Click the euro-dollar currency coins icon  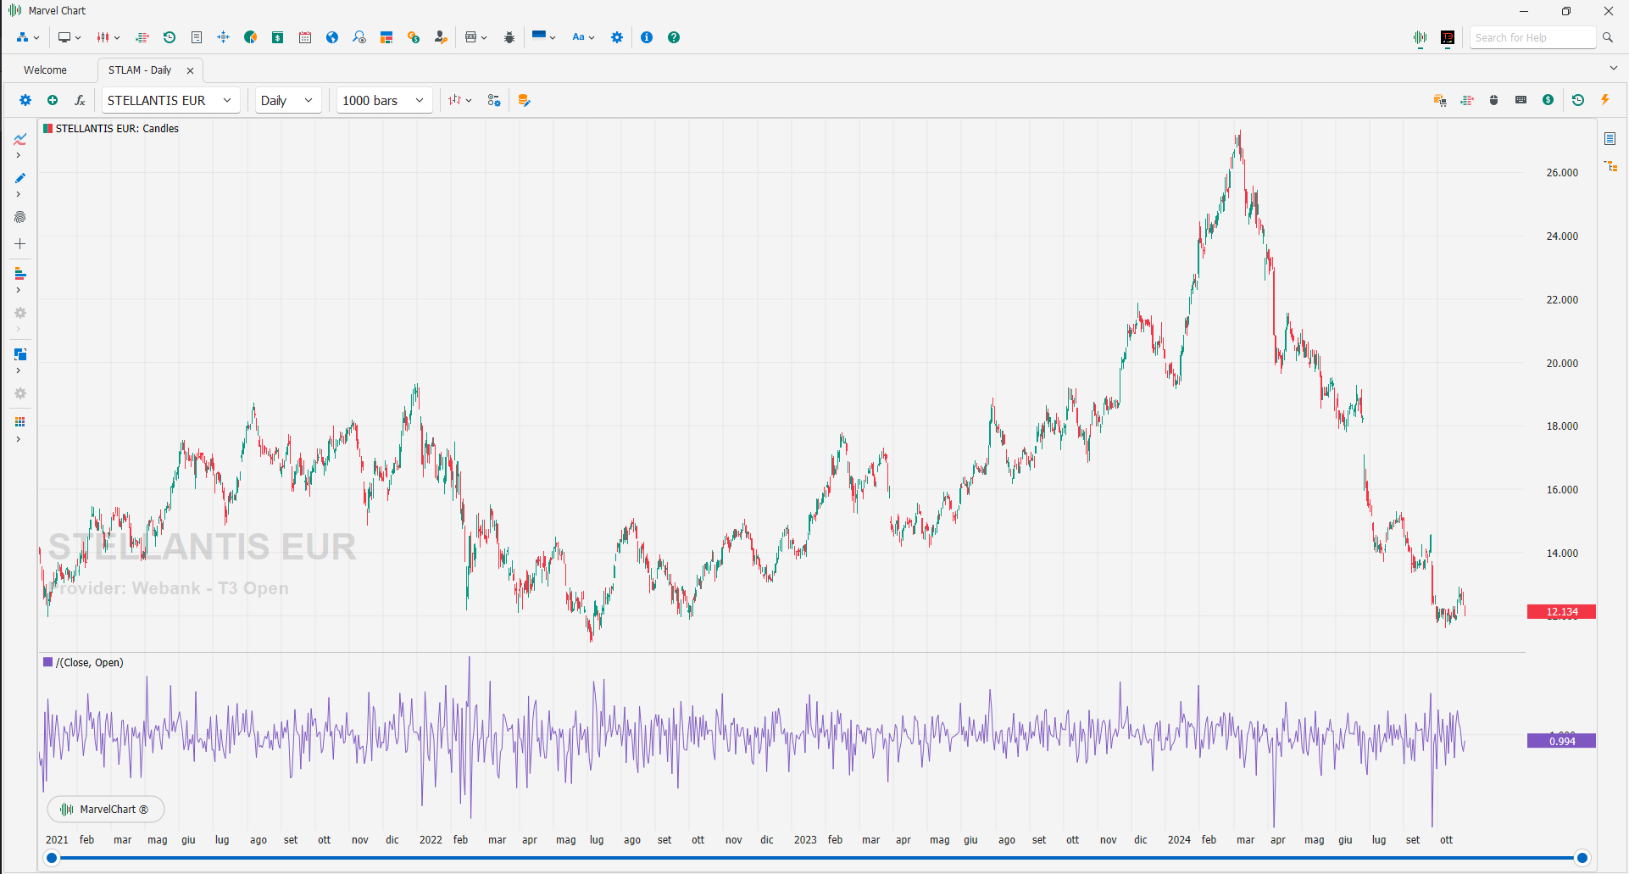click(414, 37)
